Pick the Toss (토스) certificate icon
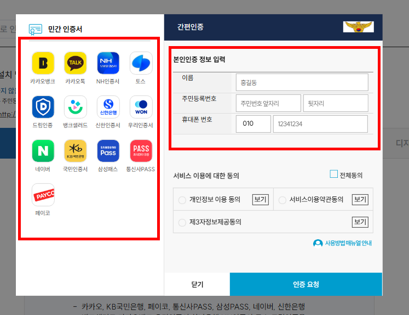 click(141, 63)
